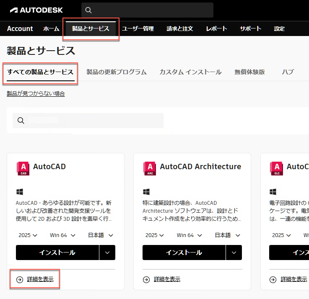
Task: Click the Autodesk logo
Action: pyautogui.click(x=36, y=10)
